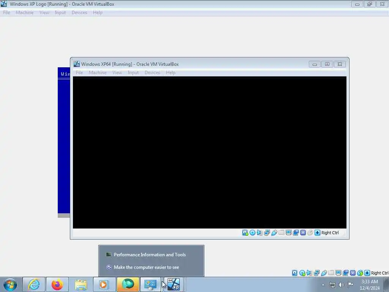Maximize the Windows XP64 window
The image size is (389, 292).
(x=327, y=64)
